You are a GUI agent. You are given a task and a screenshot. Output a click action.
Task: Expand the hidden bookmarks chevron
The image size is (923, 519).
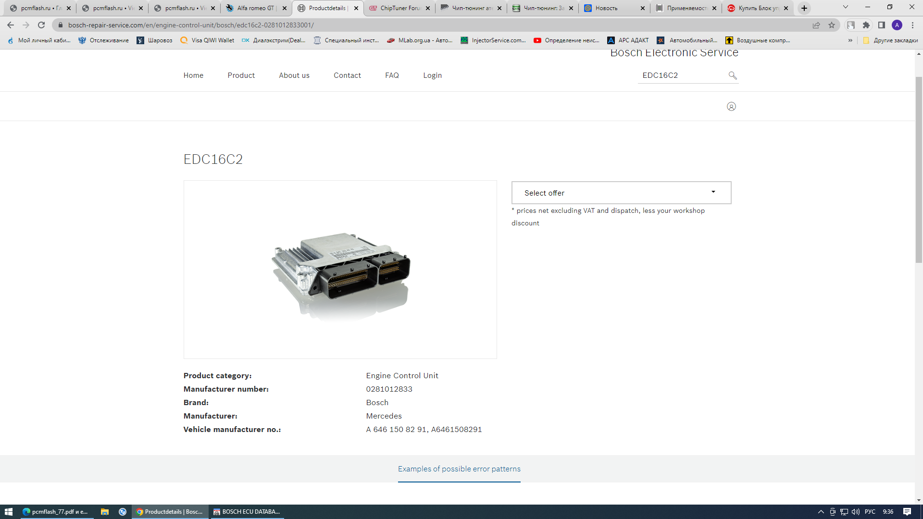(x=850, y=40)
